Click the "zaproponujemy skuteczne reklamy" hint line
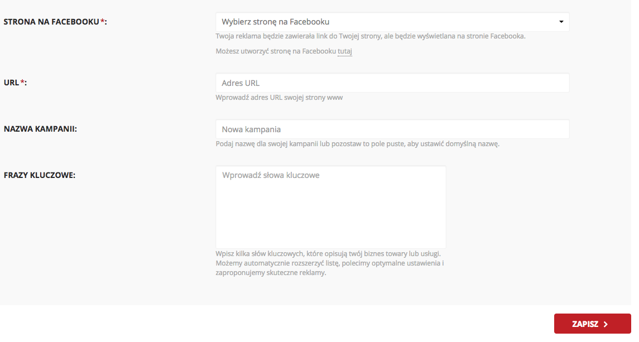The height and width of the screenshot is (342, 639). [x=271, y=273]
